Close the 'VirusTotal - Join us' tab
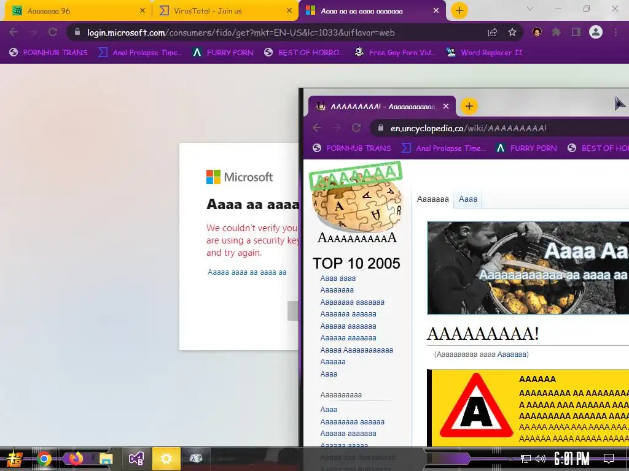Viewport: 629px width, 471px height. (x=289, y=11)
